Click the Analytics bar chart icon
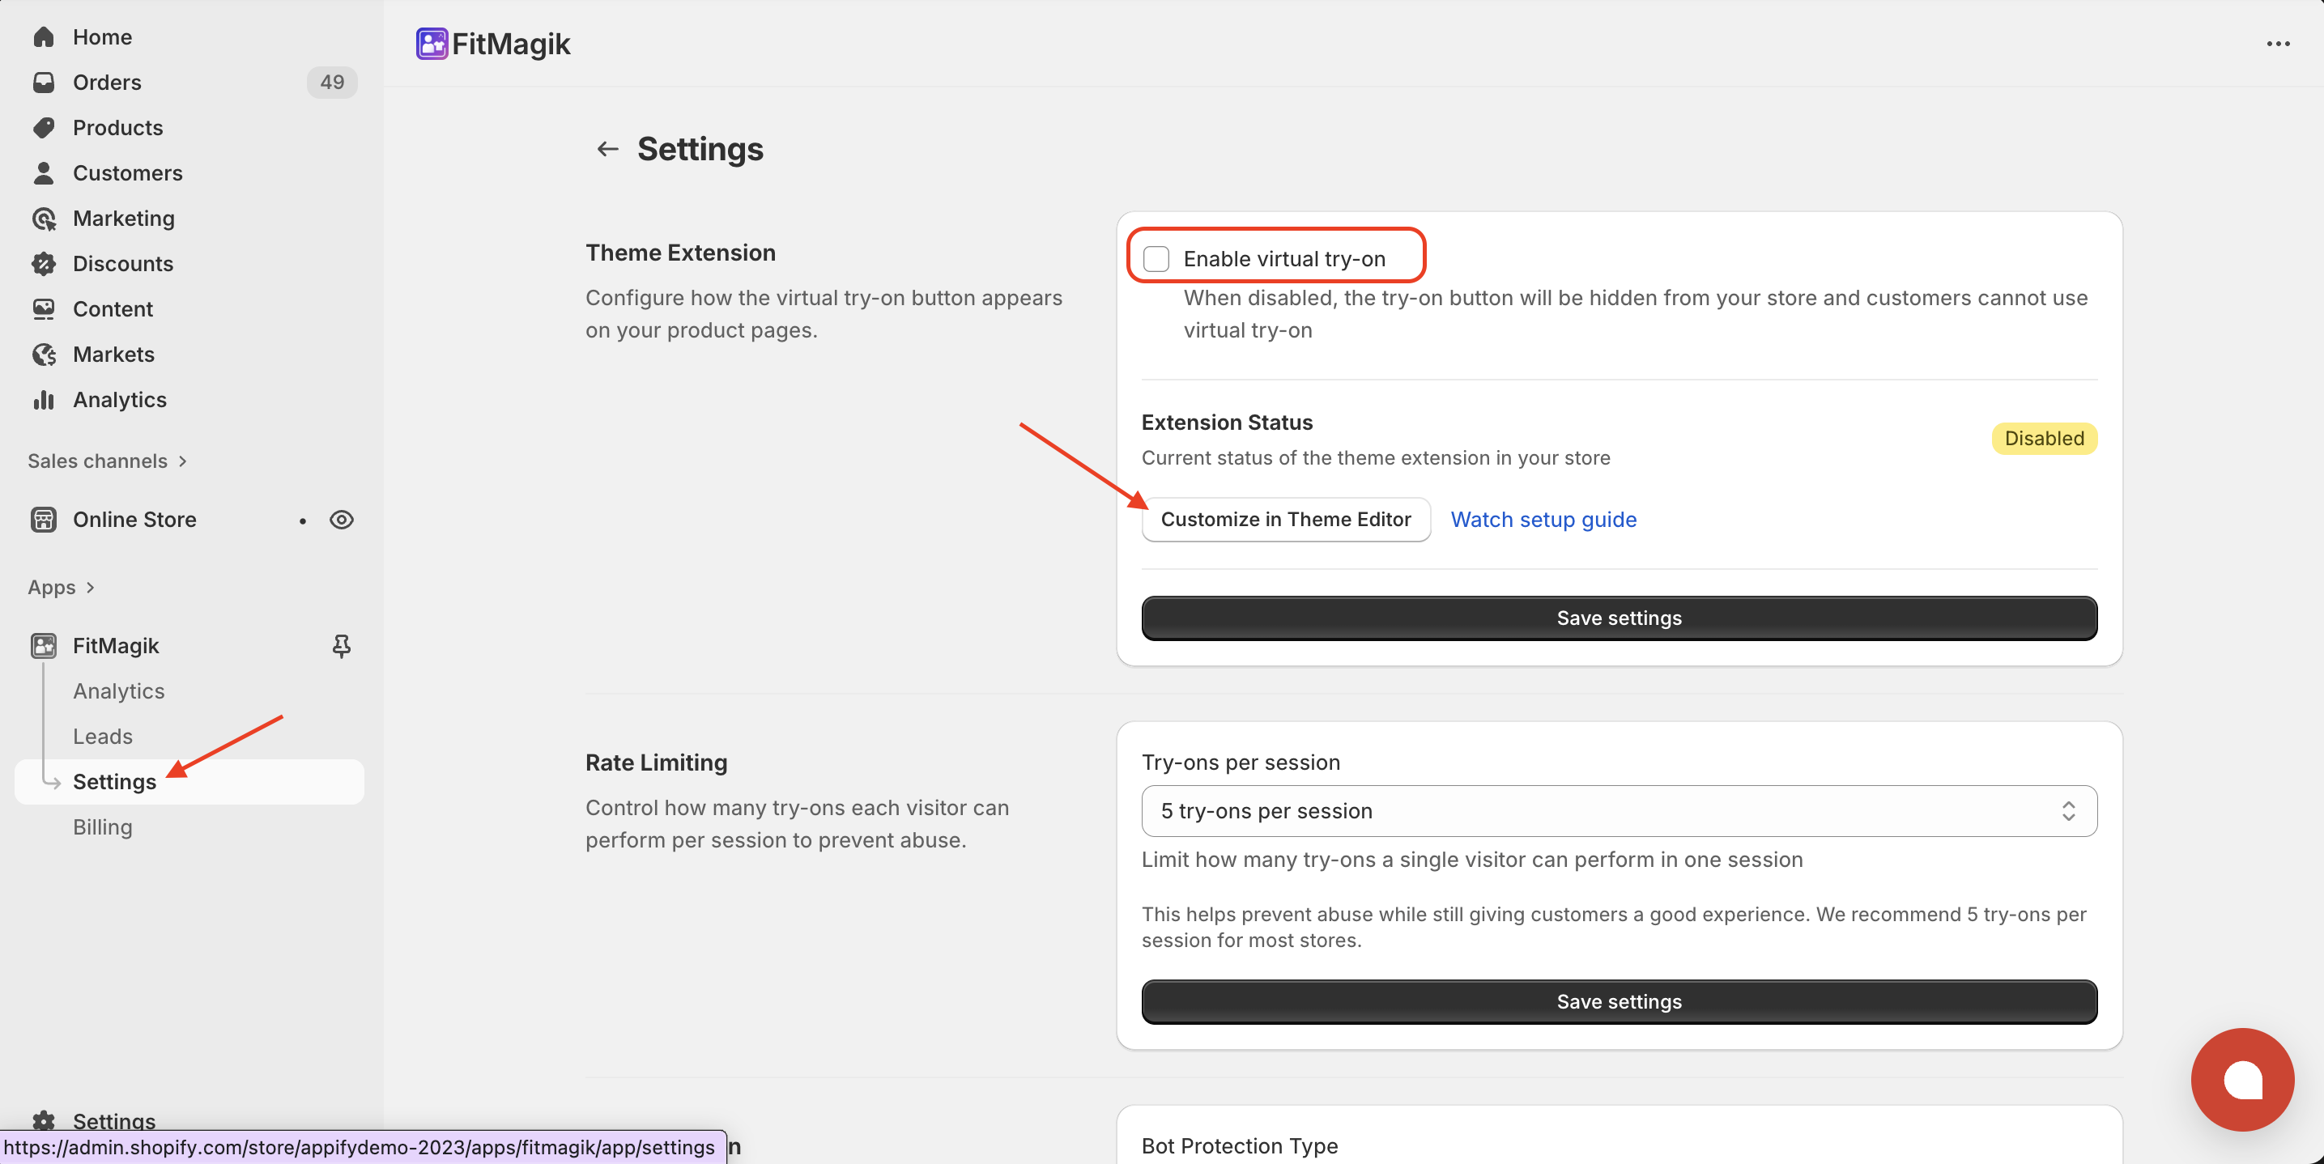This screenshot has height=1164, width=2324. [43, 399]
